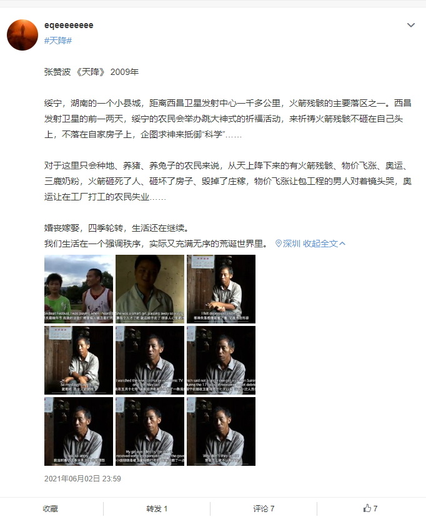Open bottom-left thumbnail in photo grid

tap(79, 431)
